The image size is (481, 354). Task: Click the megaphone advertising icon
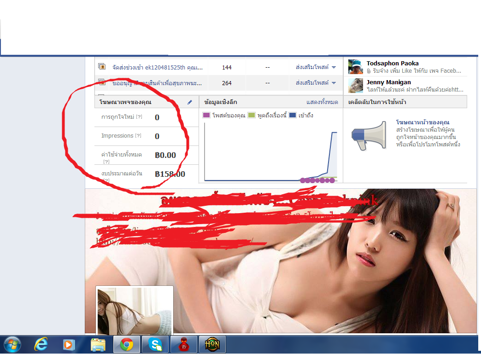pos(369,136)
